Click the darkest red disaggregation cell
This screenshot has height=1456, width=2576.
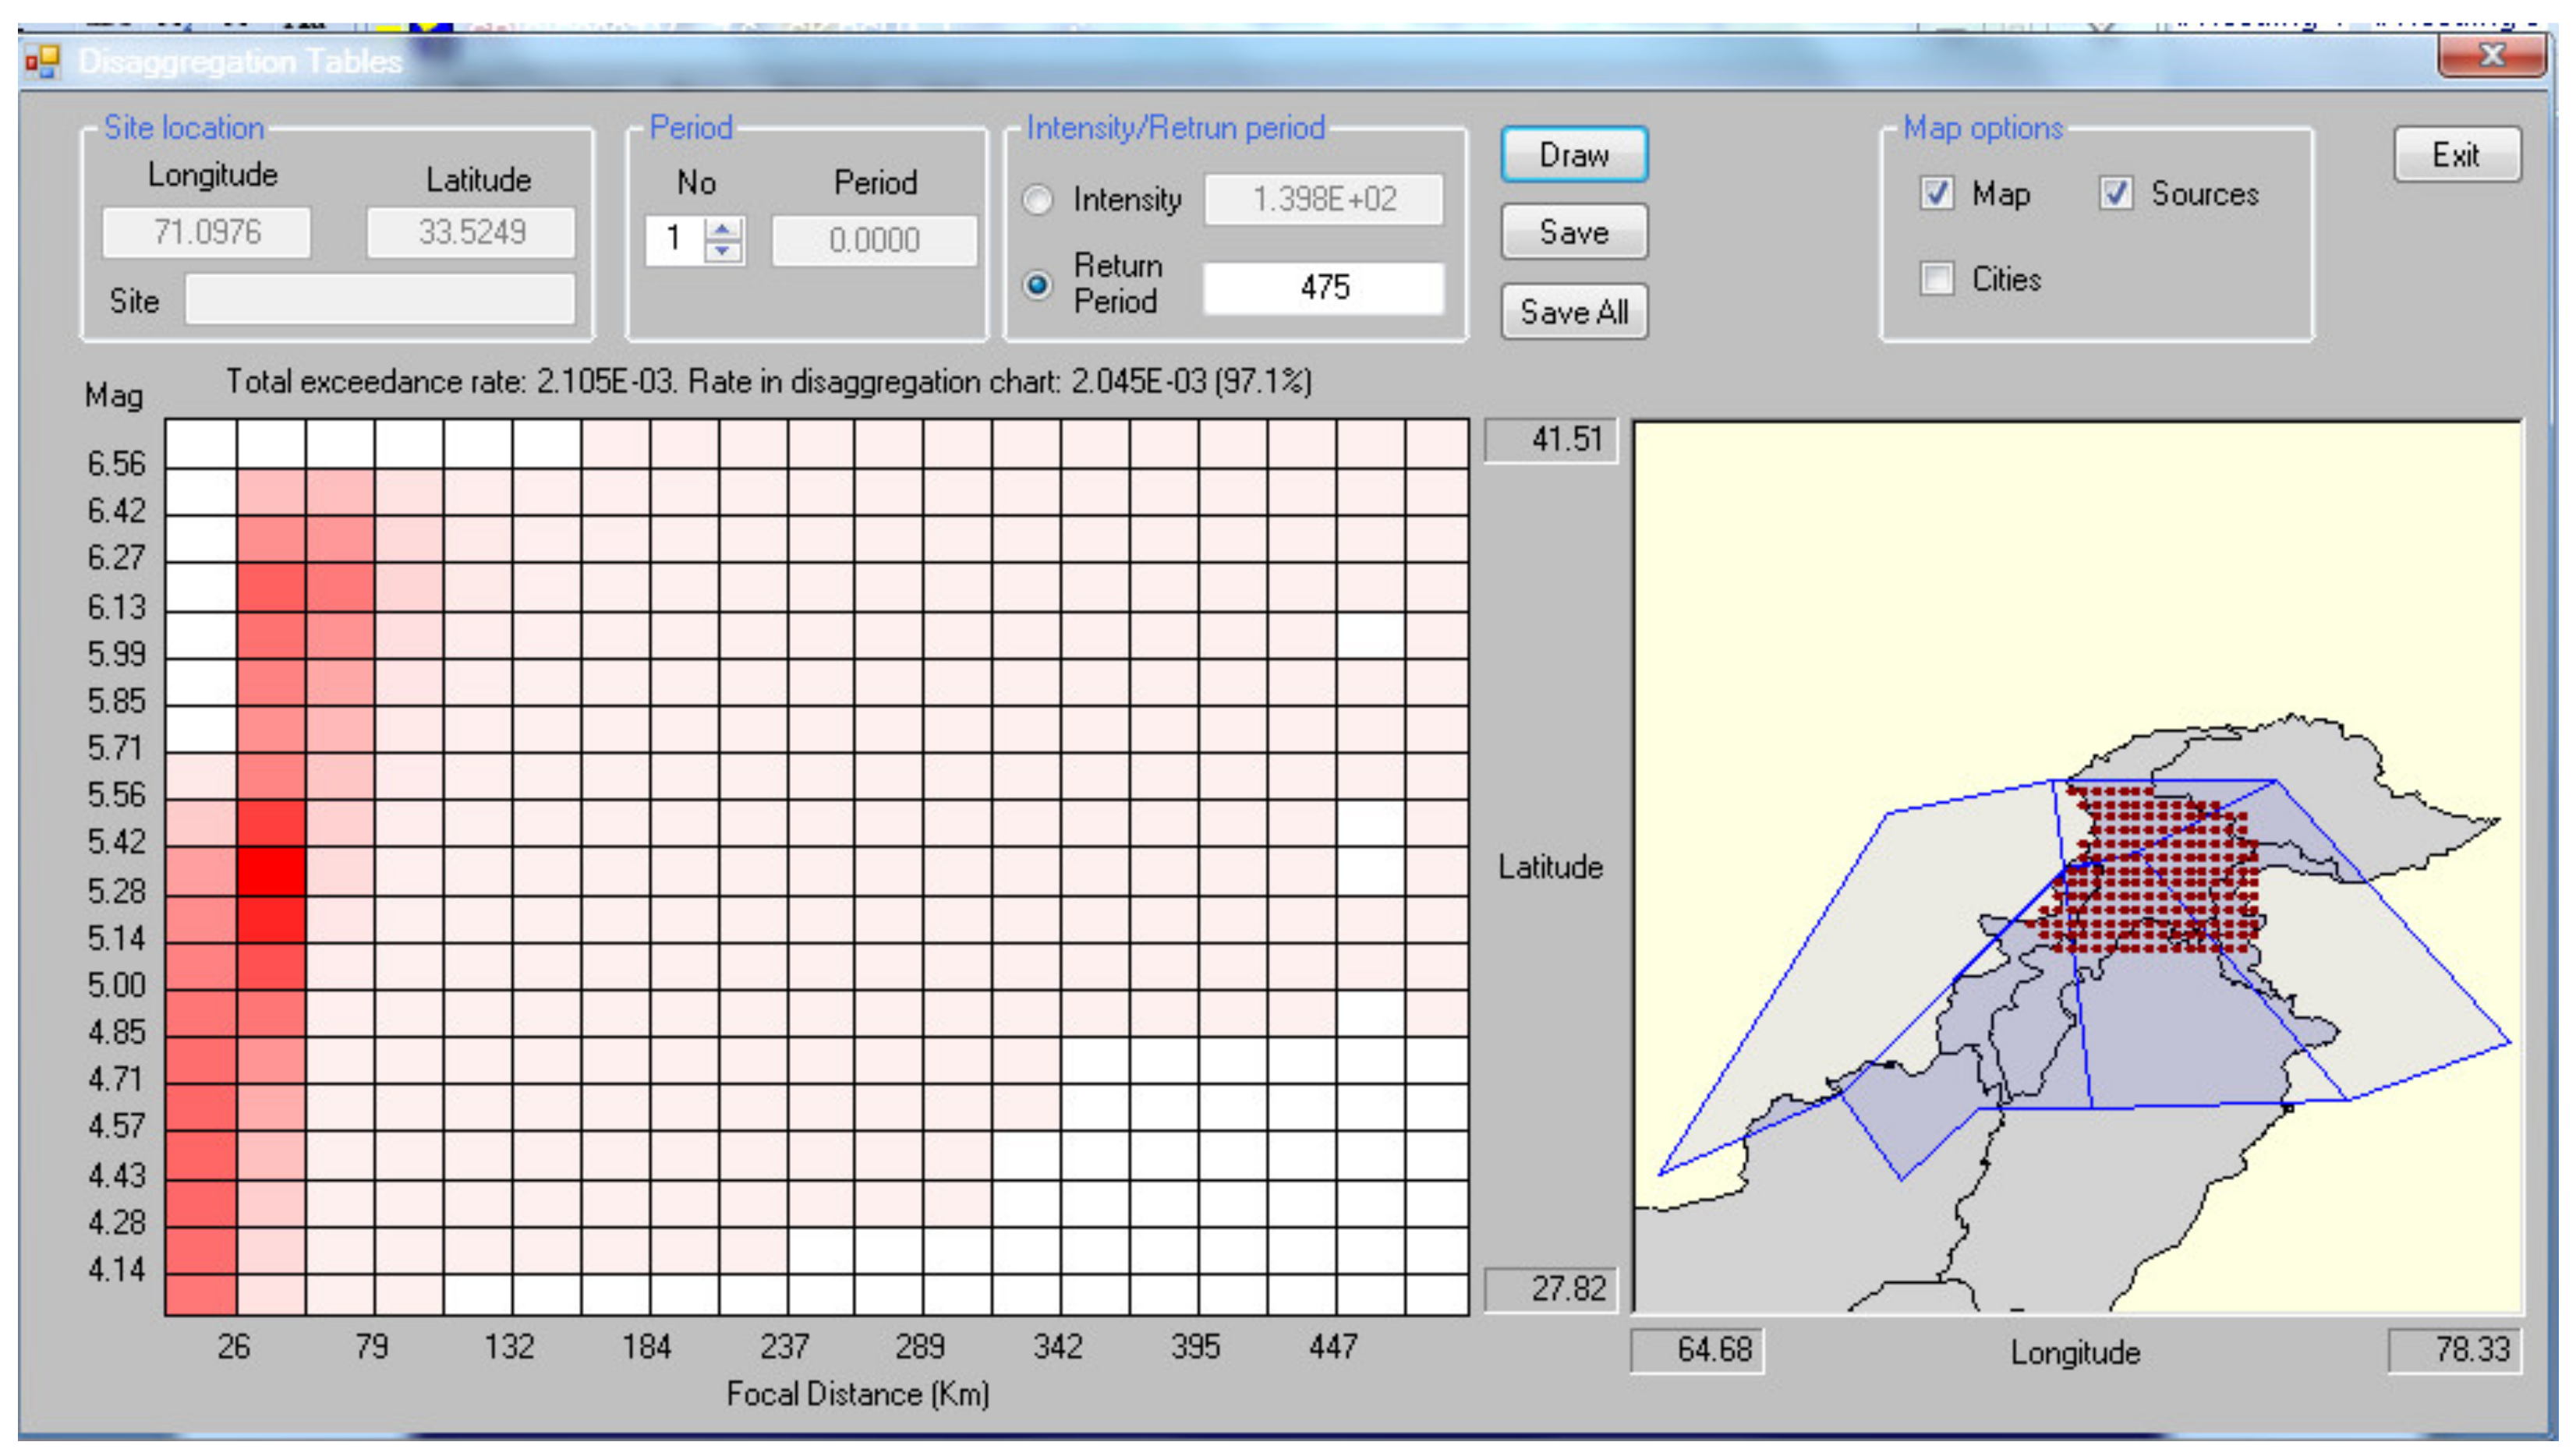pos(271,871)
